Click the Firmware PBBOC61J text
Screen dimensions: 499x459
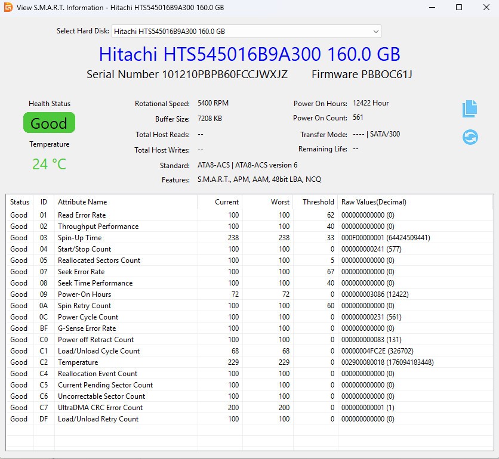[362, 75]
